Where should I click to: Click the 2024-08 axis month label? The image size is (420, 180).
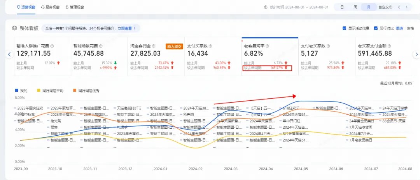(405, 169)
